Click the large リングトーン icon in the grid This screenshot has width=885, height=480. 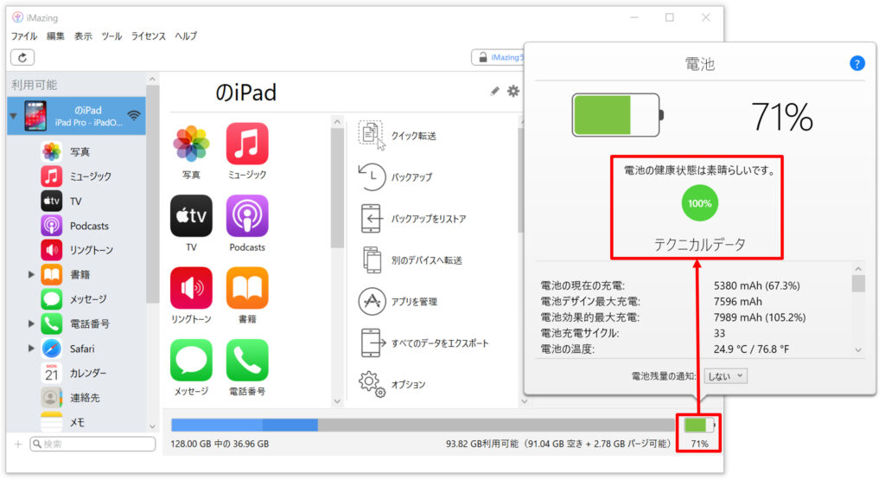point(191,288)
